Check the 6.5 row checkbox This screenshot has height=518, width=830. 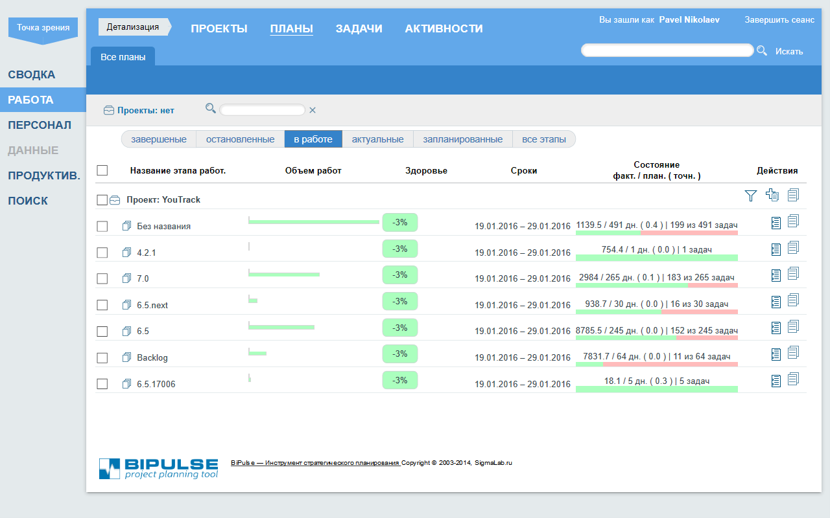point(102,331)
